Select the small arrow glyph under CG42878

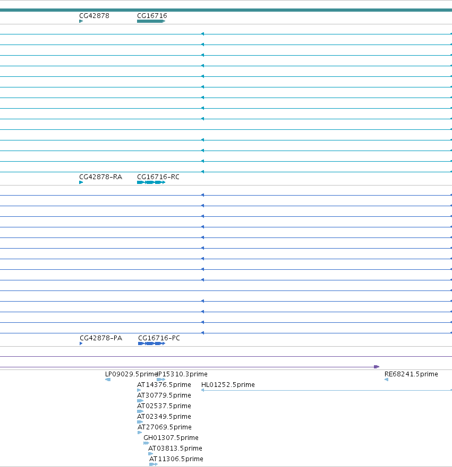81,21
